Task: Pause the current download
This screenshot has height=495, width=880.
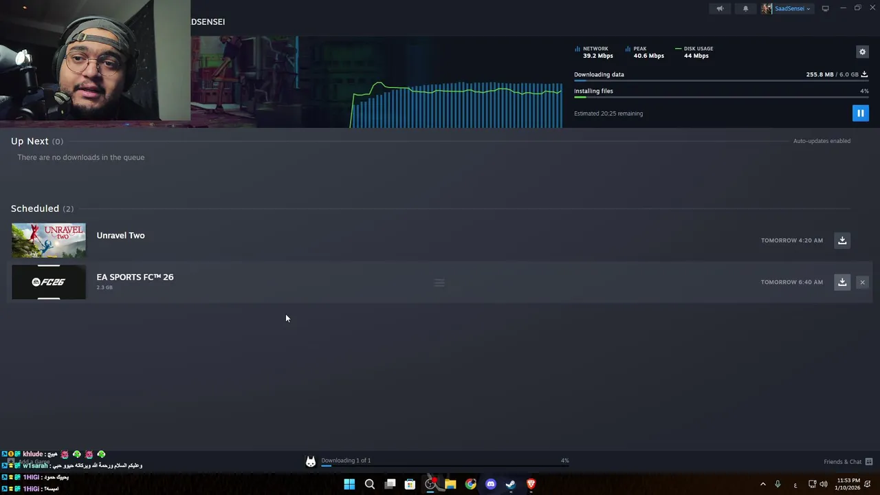Action: point(860,113)
